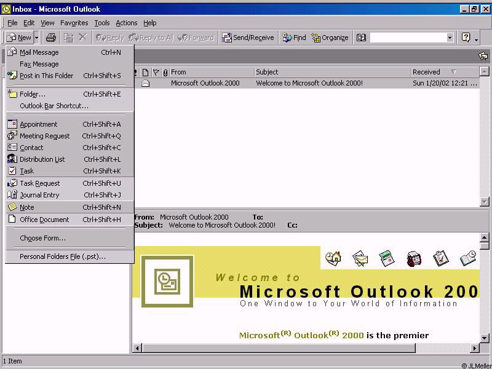
Task: Click the Delete X icon in toolbar
Action: point(83,38)
